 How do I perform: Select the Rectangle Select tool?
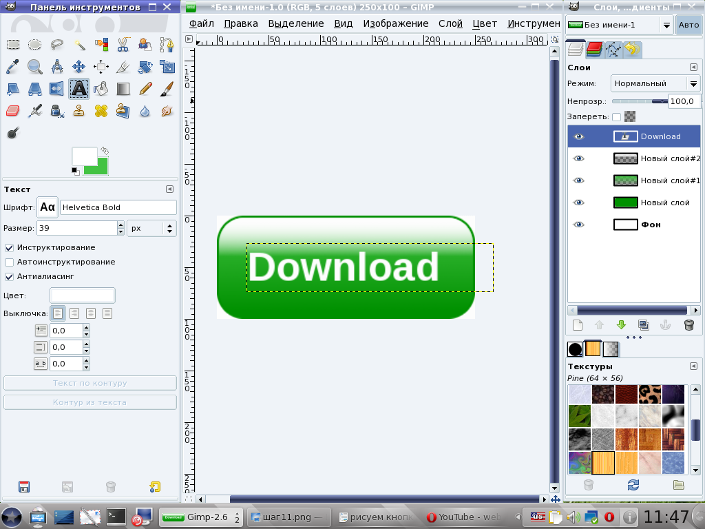(x=13, y=45)
